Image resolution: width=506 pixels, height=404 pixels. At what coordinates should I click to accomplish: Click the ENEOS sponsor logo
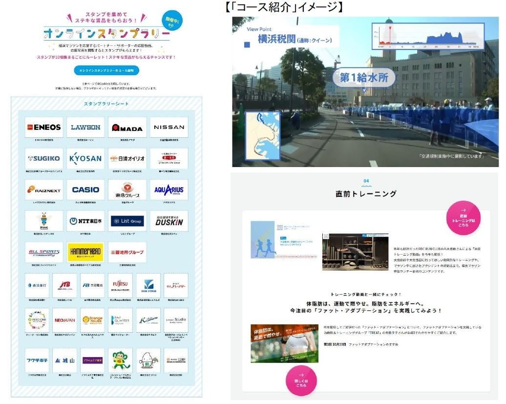tap(44, 128)
